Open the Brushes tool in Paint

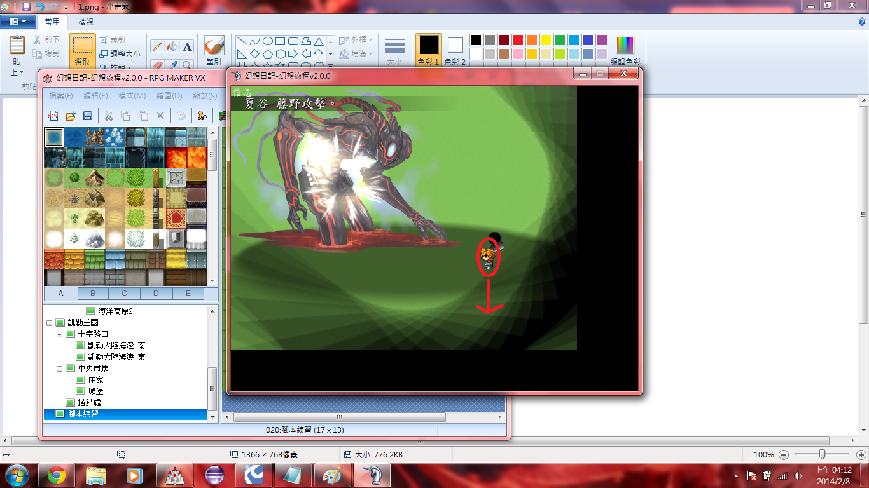coord(214,50)
